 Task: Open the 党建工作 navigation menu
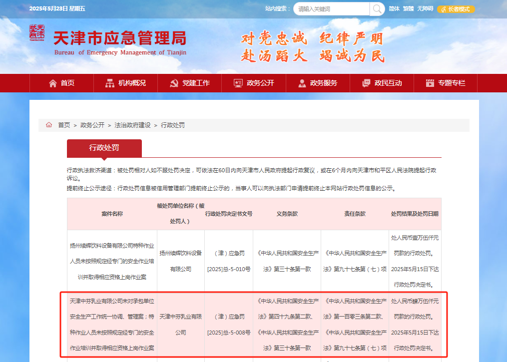189,83
